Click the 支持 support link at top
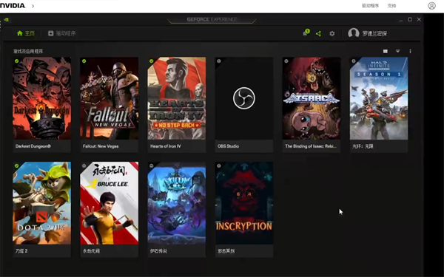Viewport: 444px width, 277px height. pyautogui.click(x=391, y=6)
